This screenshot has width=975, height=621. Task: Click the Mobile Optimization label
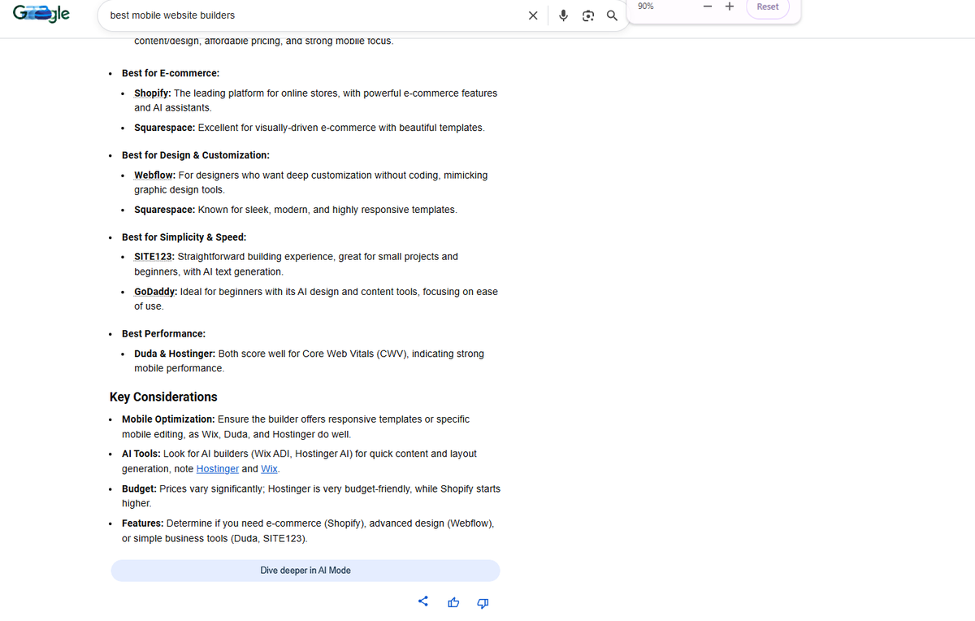point(168,419)
